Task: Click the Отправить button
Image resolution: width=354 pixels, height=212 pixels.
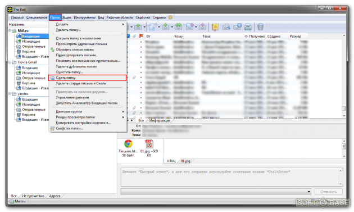Action: tap(329, 192)
